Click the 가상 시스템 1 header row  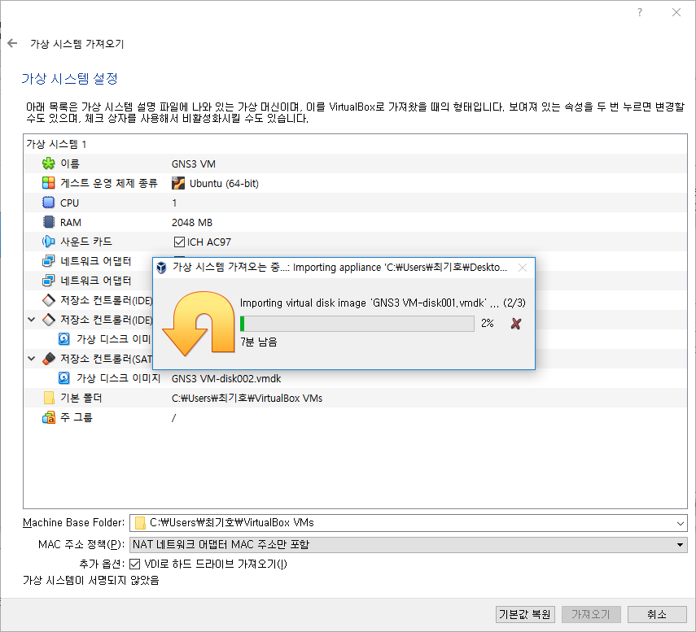tap(355, 144)
